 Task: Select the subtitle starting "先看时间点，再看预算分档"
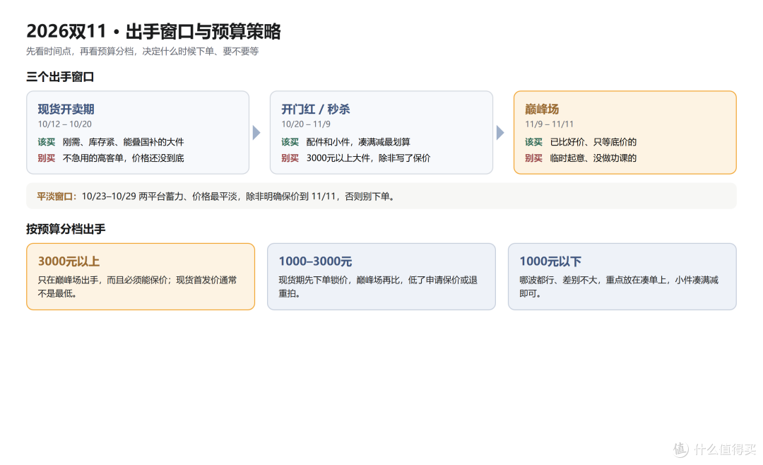[142, 51]
